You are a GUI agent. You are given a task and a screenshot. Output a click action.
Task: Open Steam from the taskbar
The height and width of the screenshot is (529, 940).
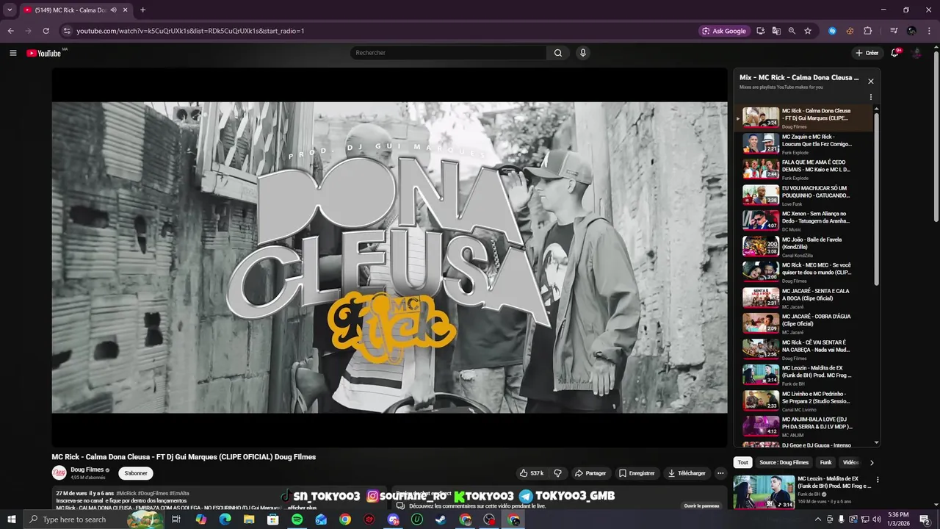[x=441, y=519]
